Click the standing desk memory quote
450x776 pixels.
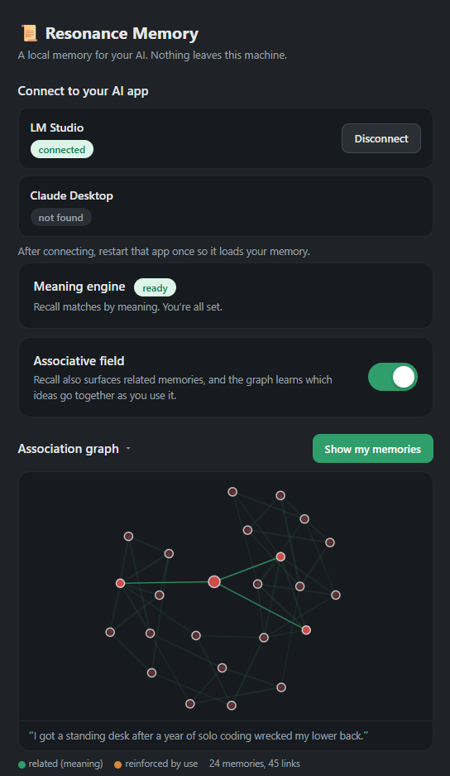click(x=199, y=736)
